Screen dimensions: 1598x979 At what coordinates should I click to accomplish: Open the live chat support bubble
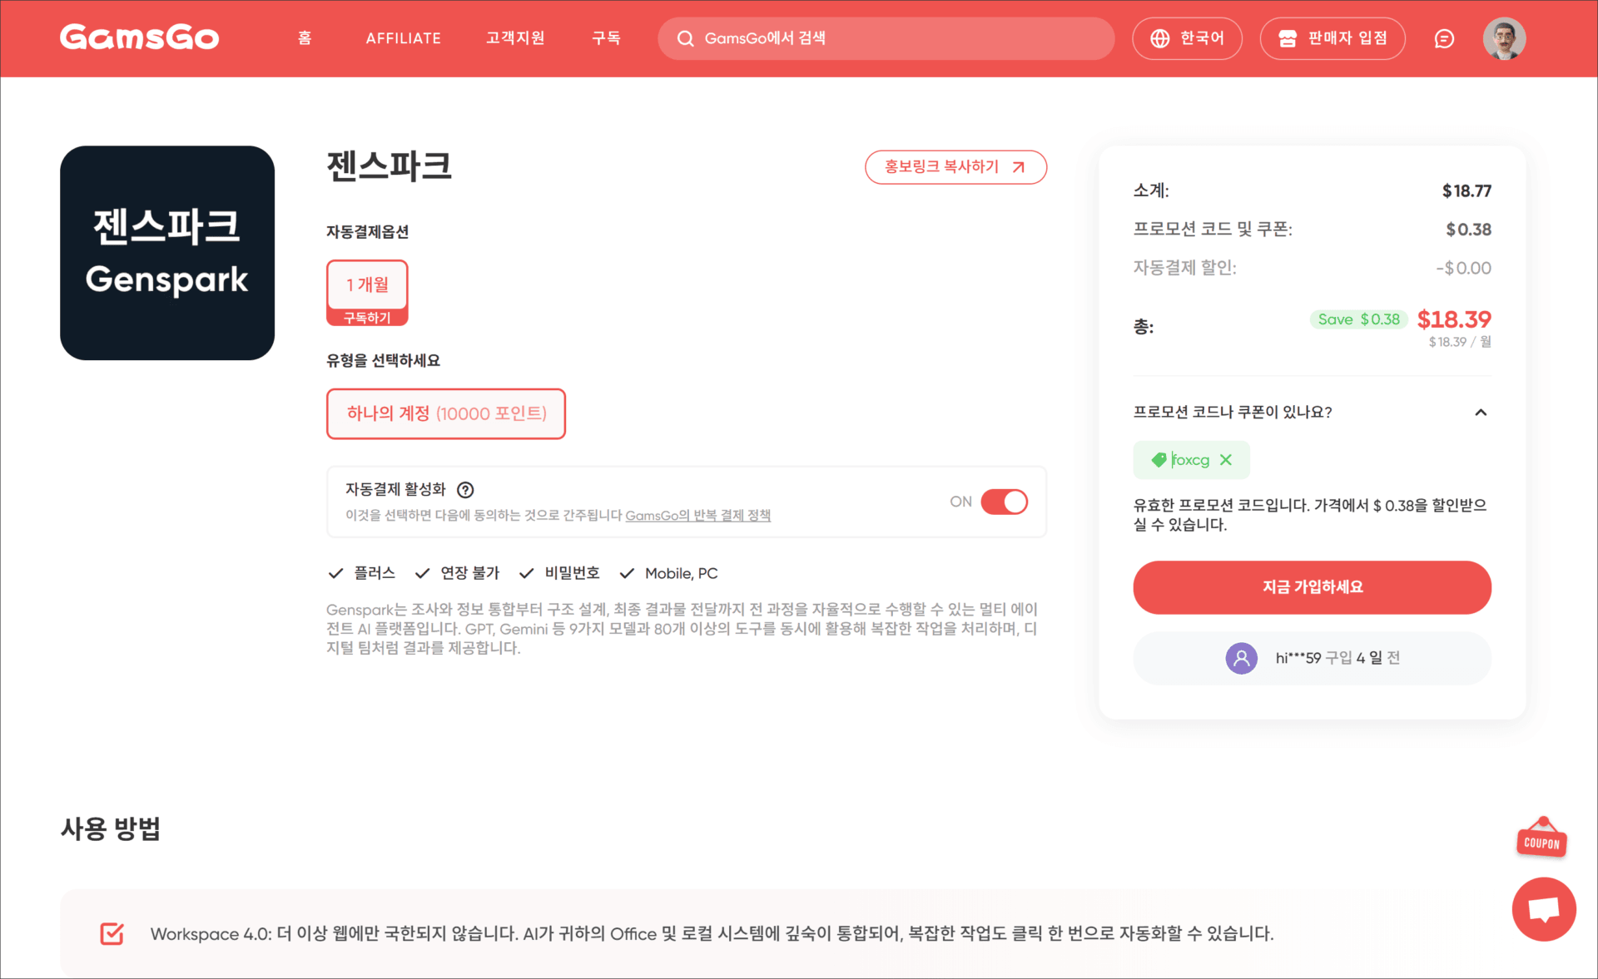[x=1544, y=909]
